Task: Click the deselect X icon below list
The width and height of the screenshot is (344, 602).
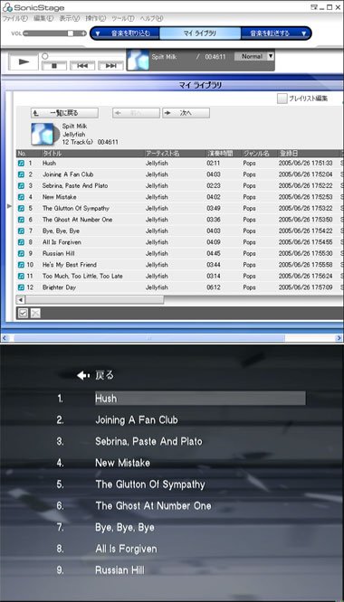Action: point(35,314)
